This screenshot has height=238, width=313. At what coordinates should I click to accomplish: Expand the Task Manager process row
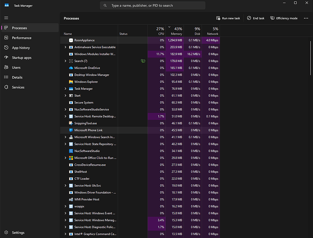pos(66,89)
